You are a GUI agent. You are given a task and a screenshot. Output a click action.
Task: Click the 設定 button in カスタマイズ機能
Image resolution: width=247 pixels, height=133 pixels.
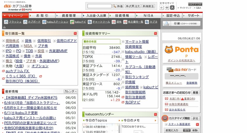click(x=195, y=118)
